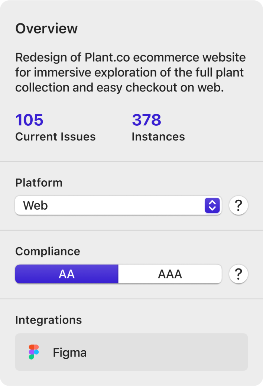Open the Figma integration row
Image resolution: width=263 pixels, height=386 pixels.
131,352
